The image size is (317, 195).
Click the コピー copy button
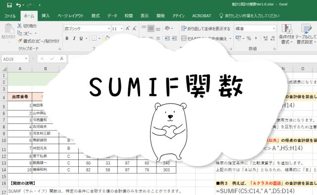pos(25,33)
